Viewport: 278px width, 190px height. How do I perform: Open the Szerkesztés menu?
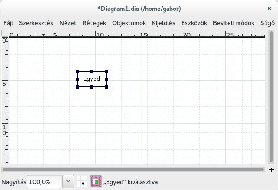36,23
